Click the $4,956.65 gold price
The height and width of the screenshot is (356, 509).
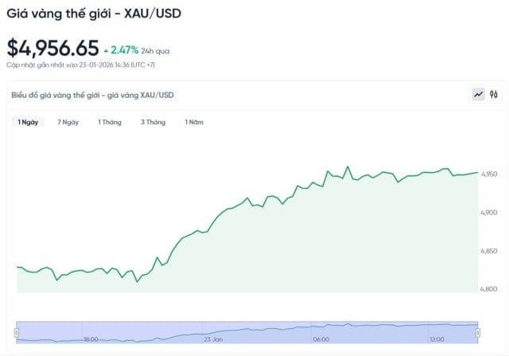(x=52, y=48)
